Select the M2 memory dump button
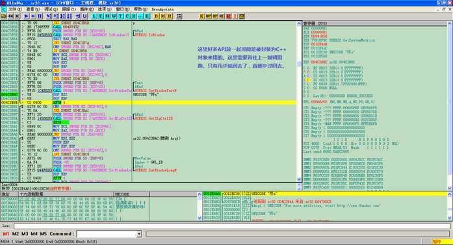 (x=16, y=234)
